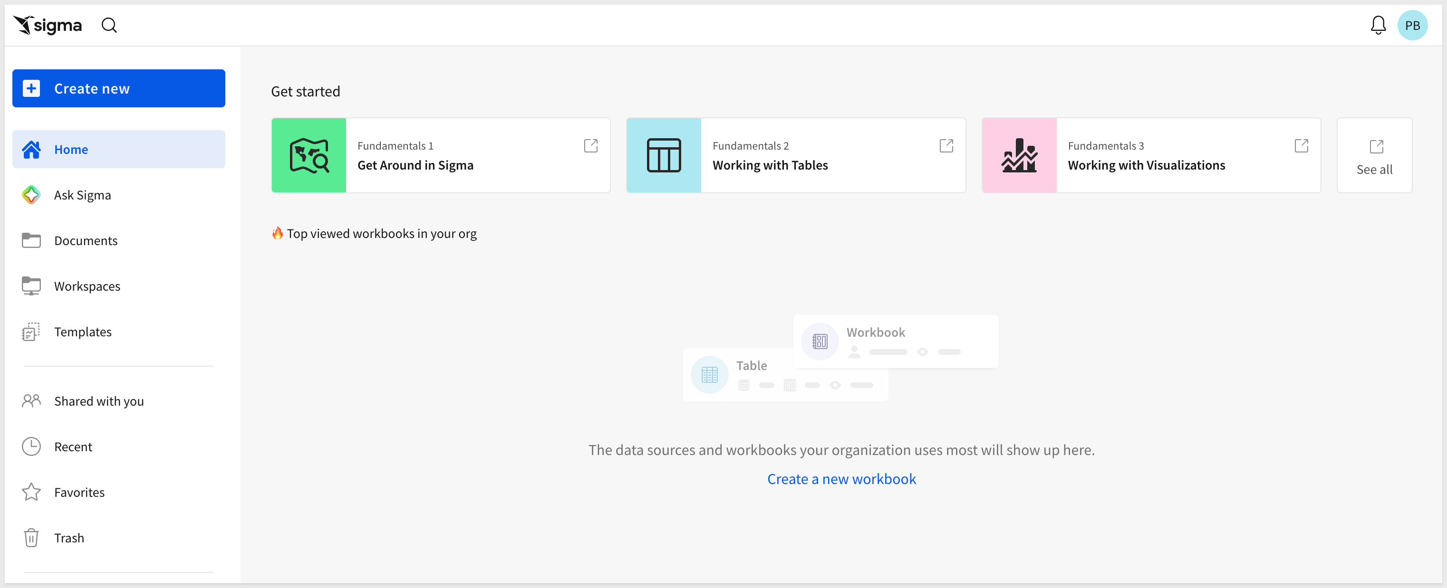
Task: Click the Sigma logo
Action: pos(48,25)
